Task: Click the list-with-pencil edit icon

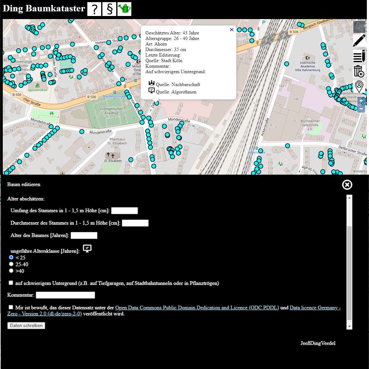Action: (x=359, y=57)
